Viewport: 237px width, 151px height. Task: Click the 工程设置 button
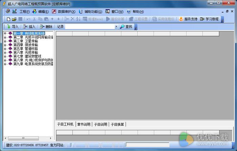click(138, 19)
